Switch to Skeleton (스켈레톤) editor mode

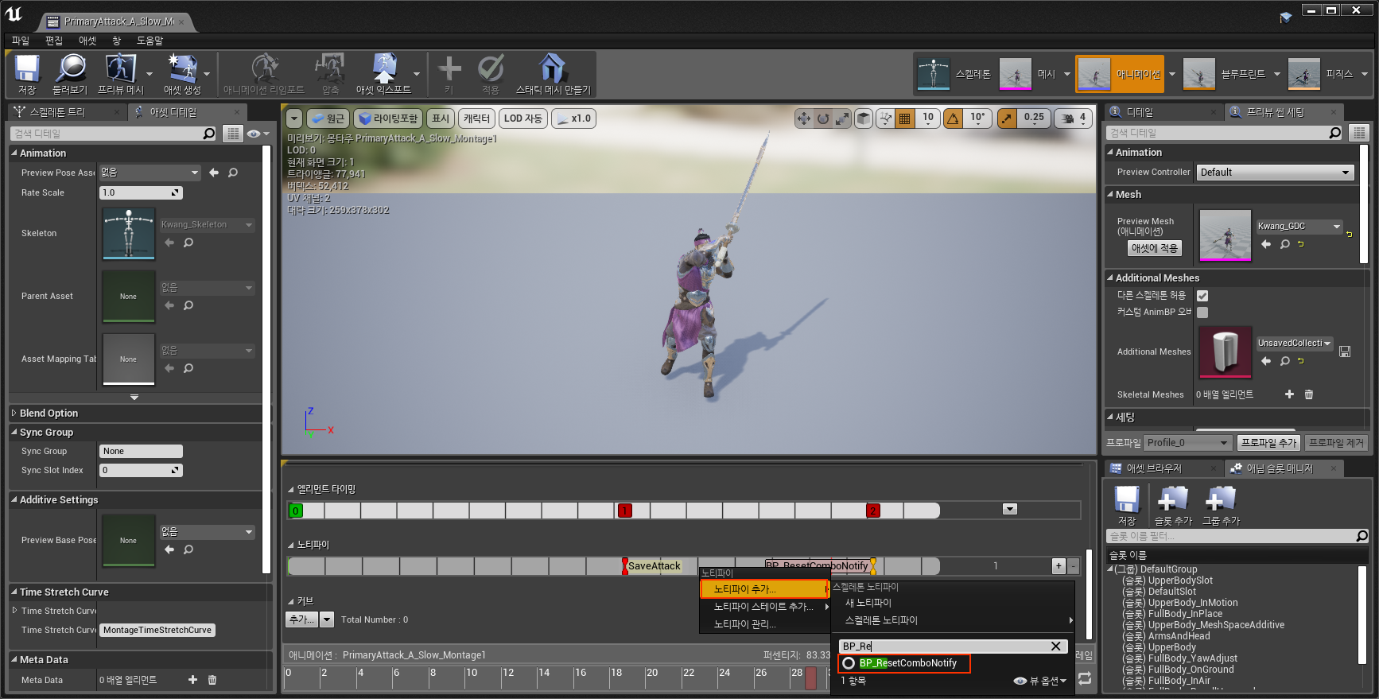tap(954, 74)
